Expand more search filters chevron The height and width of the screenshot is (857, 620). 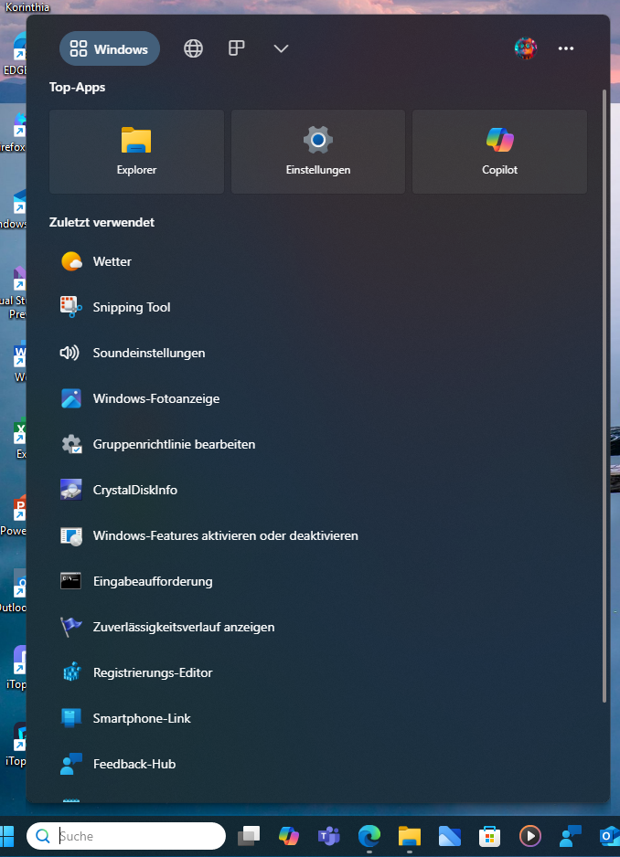pyautogui.click(x=281, y=49)
